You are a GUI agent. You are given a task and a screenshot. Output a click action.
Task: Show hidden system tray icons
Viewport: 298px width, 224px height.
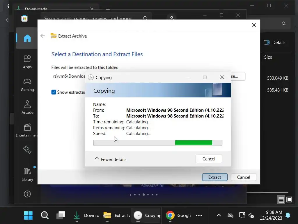[x=219, y=215]
